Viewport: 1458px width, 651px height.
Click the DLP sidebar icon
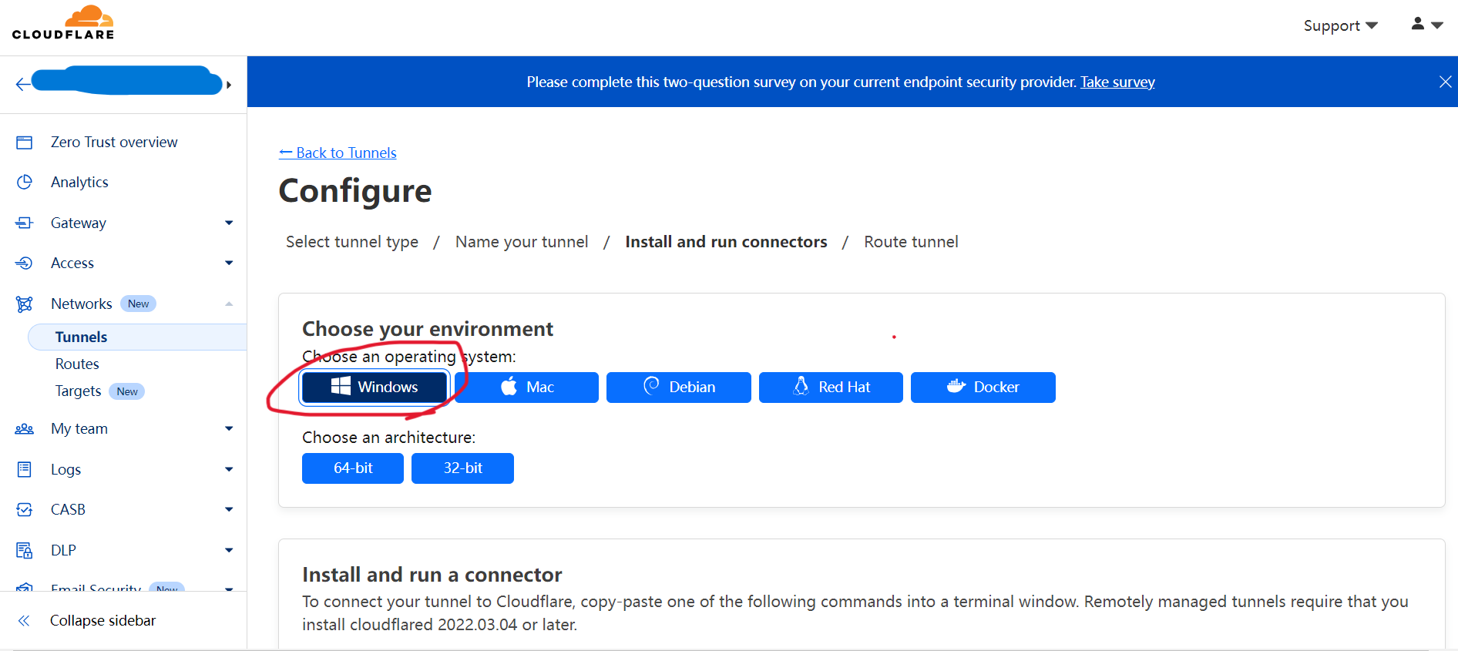(x=25, y=550)
